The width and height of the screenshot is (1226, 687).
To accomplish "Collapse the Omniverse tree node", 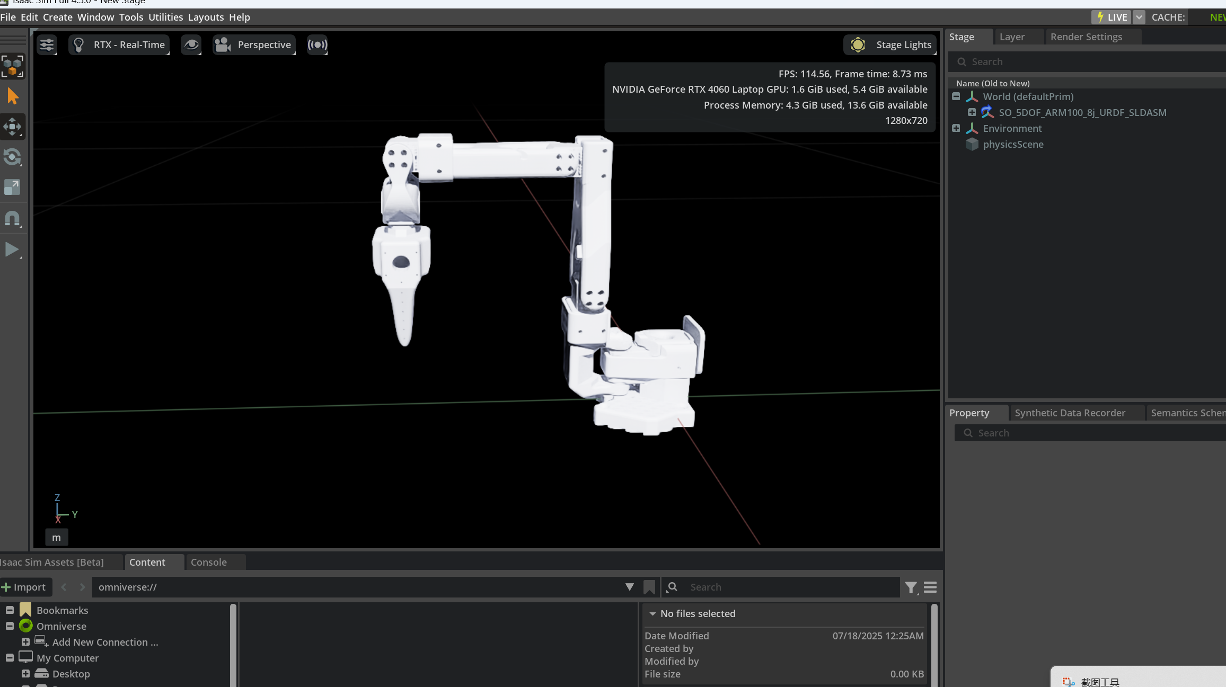I will click(x=10, y=626).
